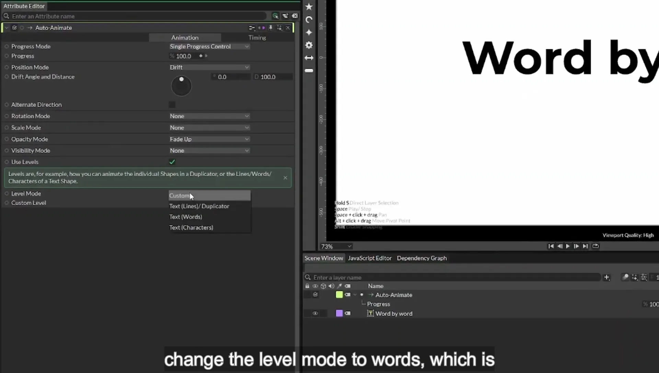The height and width of the screenshot is (373, 659).
Task: Select the Custom Level Mode option
Action: coord(210,195)
